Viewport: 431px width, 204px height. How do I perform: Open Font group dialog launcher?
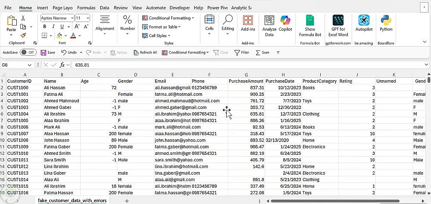pyautogui.click(x=90, y=43)
